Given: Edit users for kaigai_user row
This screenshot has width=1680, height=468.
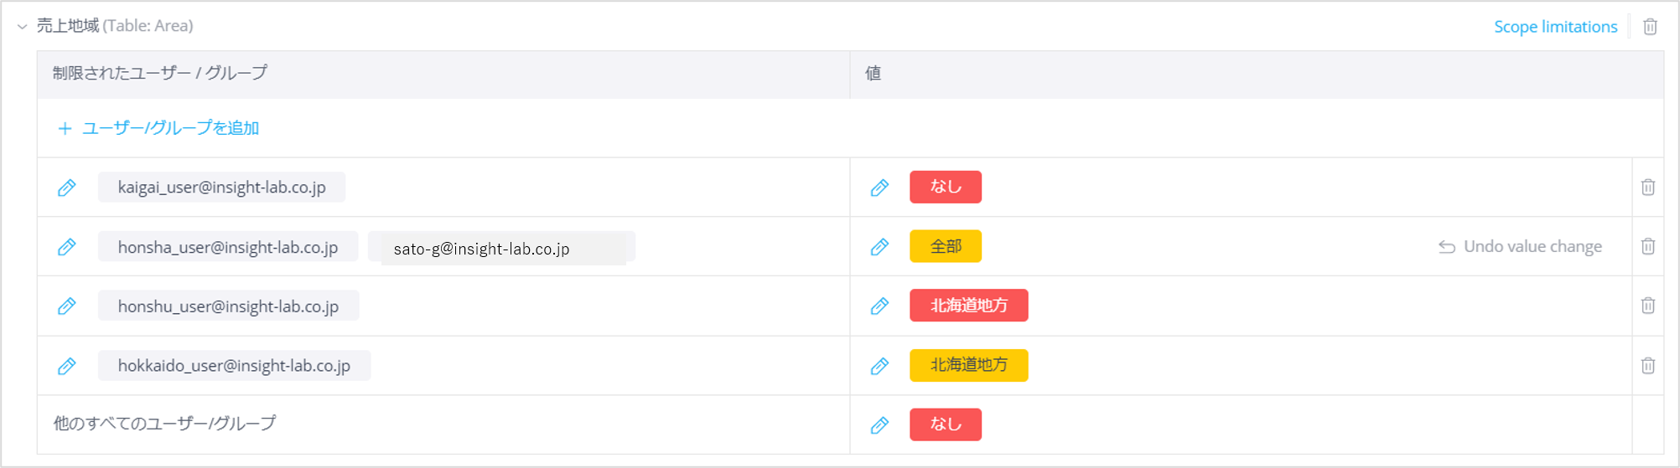Looking at the screenshot, I should (67, 188).
